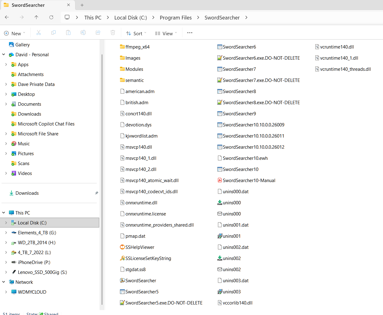
Task: Select the devotion.dys file
Action: pyautogui.click(x=138, y=125)
